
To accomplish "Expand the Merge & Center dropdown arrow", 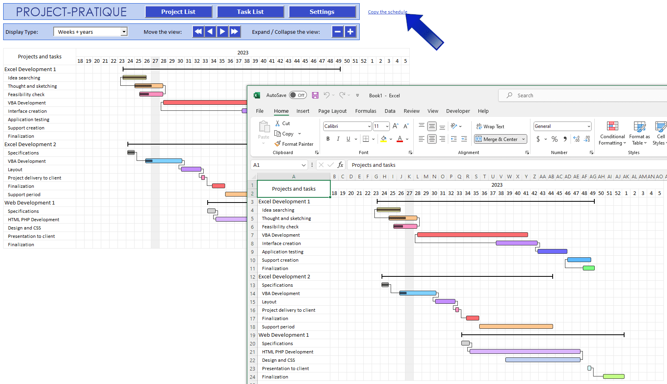I will [x=523, y=139].
